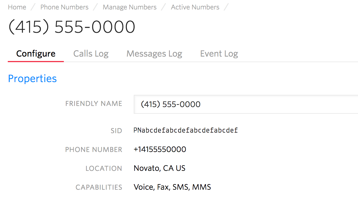Click the +14155550000 phone number value

(x=160, y=149)
